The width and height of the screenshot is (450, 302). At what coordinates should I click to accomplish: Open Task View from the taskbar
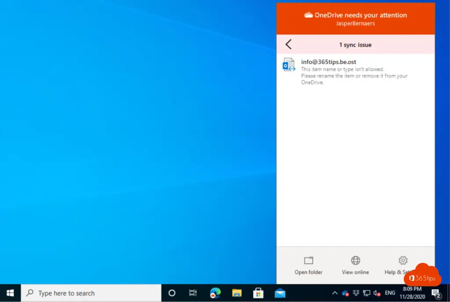click(193, 293)
